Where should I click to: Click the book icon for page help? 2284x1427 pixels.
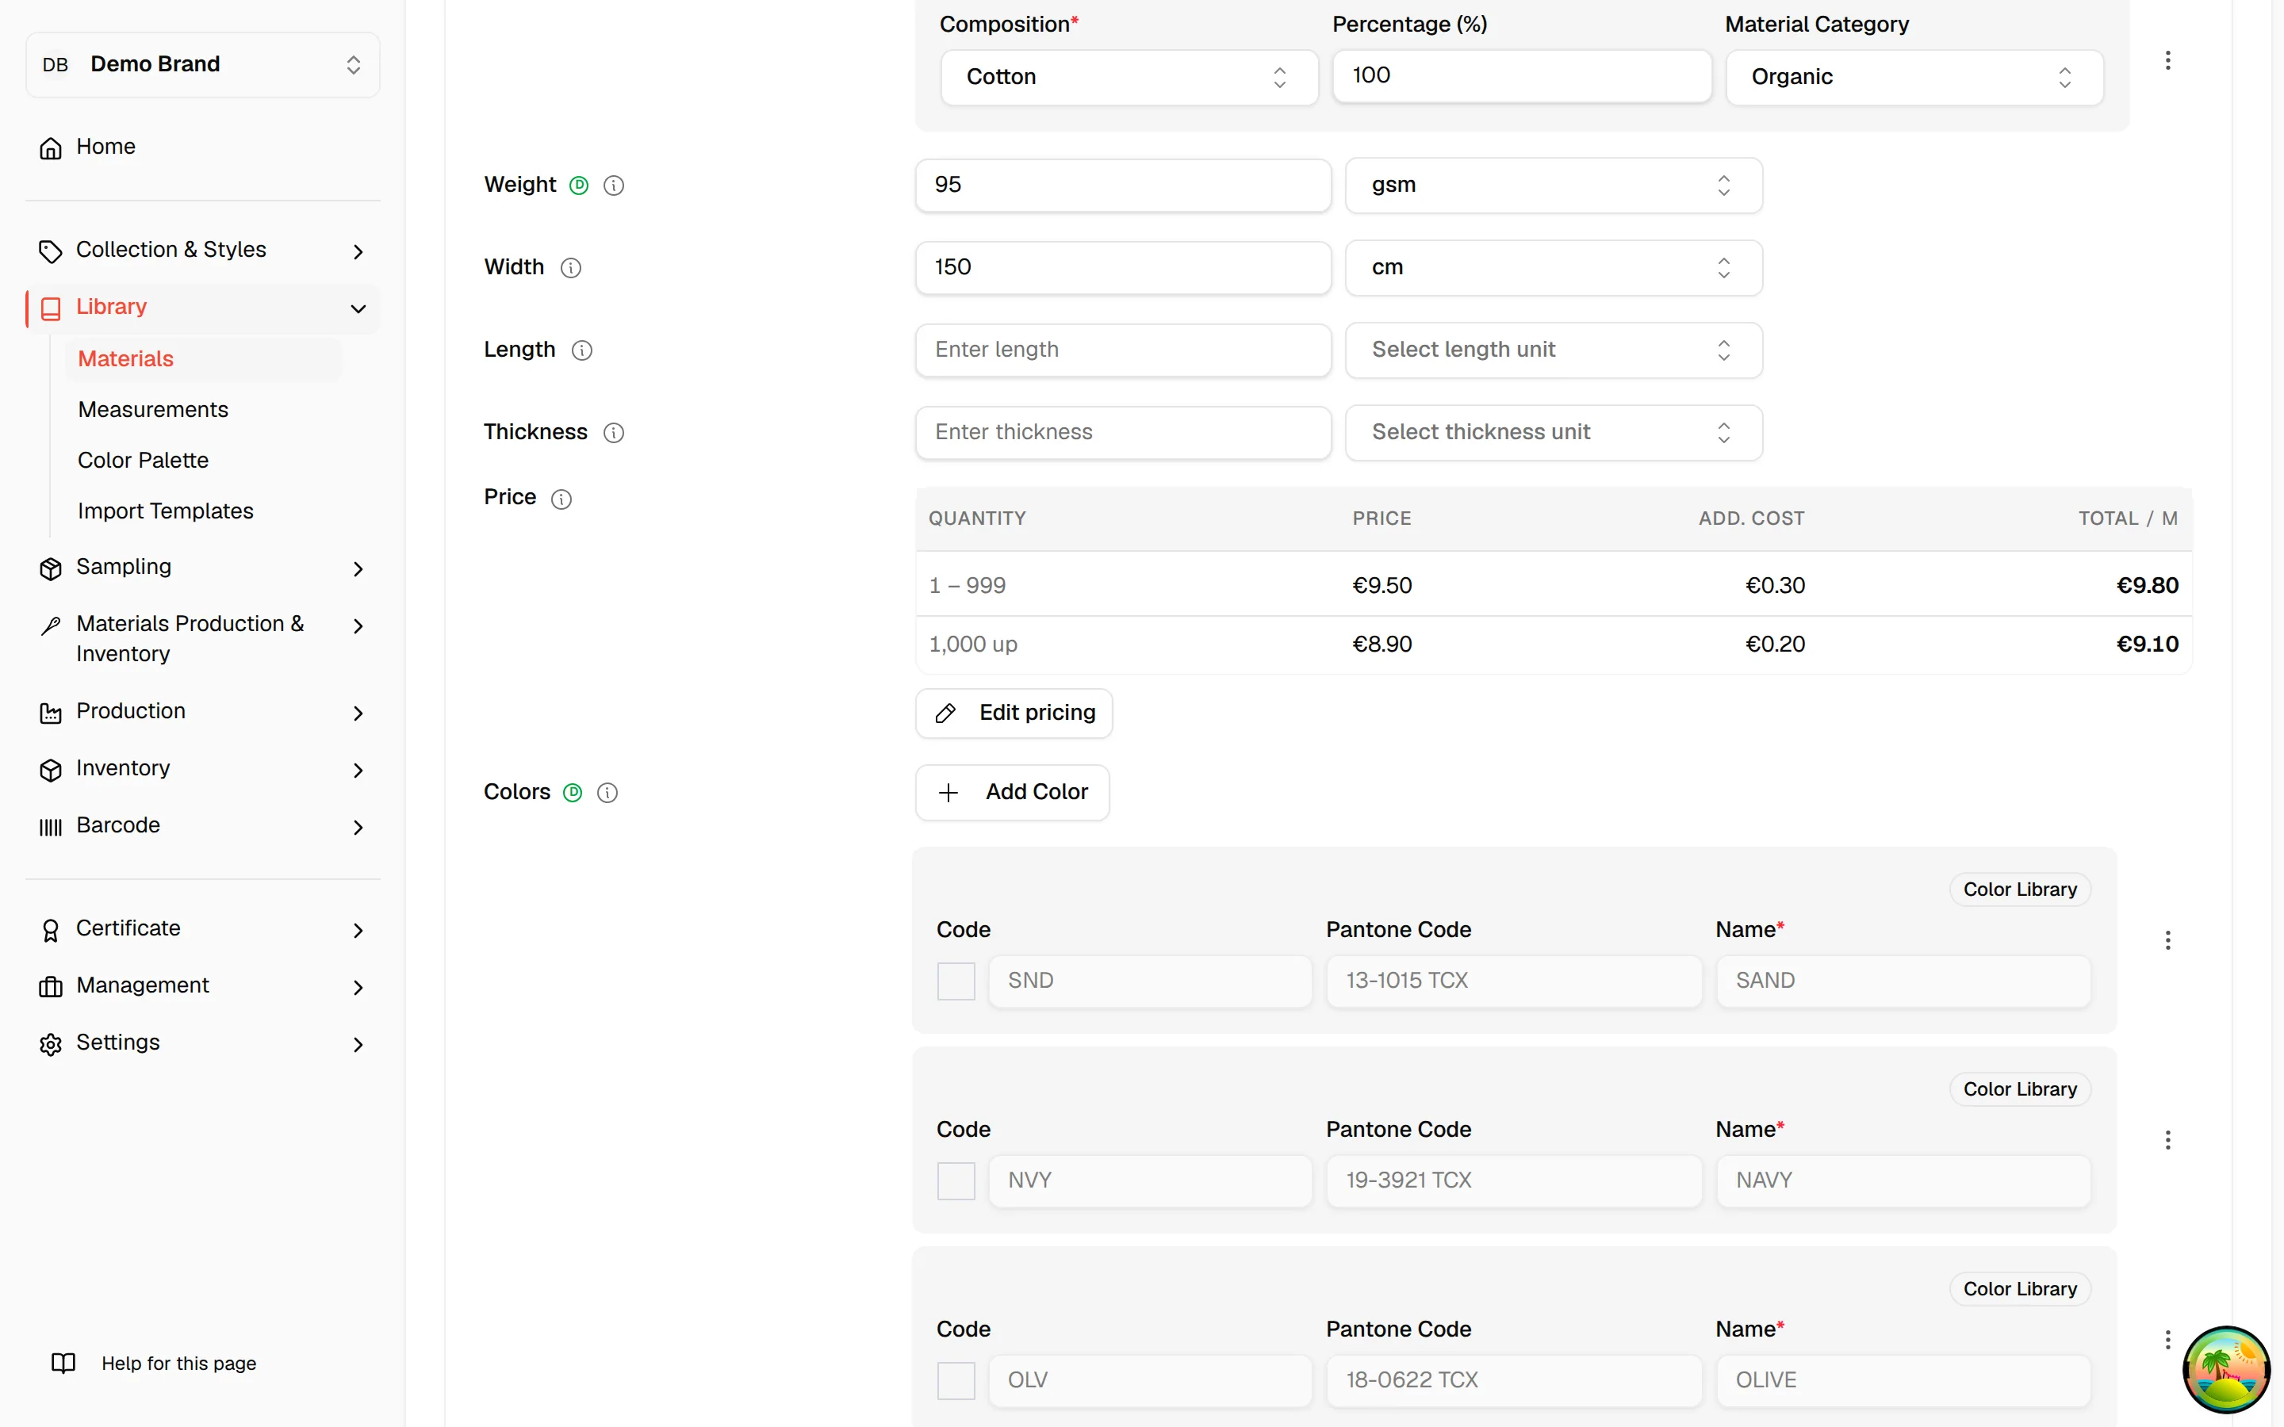[63, 1364]
